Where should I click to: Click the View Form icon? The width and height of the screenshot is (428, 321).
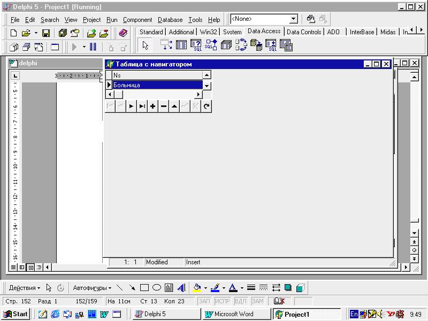(x=26, y=47)
